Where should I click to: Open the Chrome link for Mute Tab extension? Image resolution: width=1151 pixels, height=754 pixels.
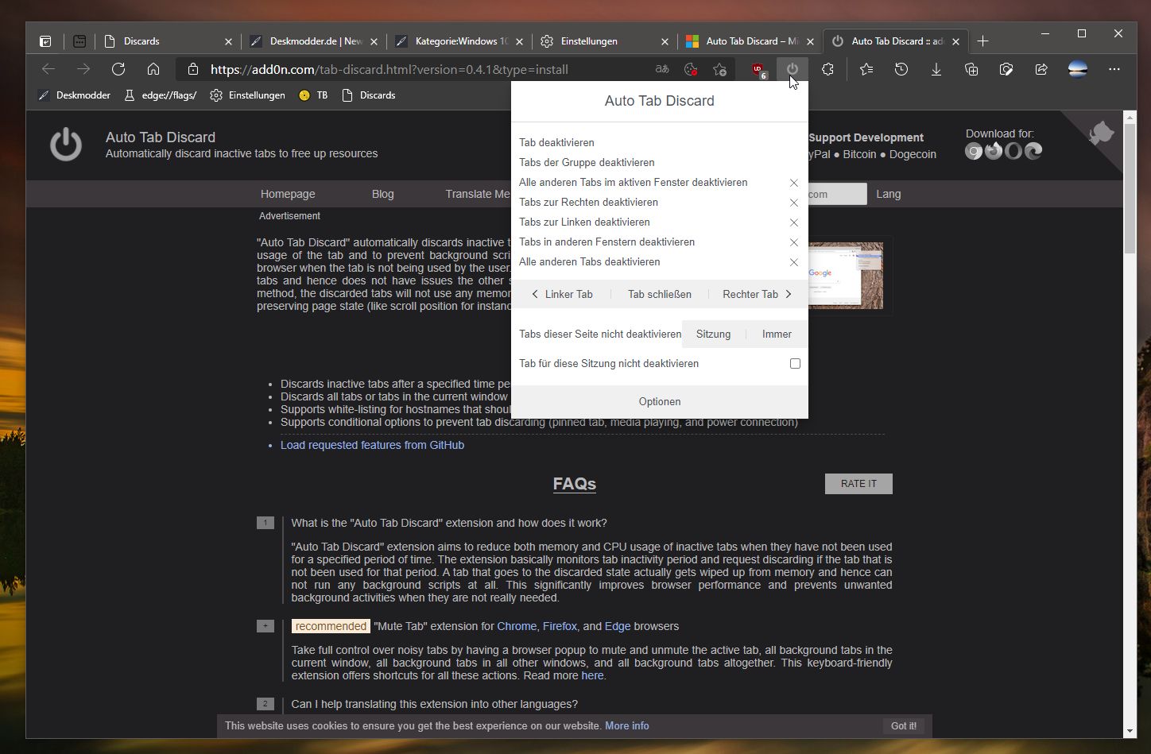517,626
